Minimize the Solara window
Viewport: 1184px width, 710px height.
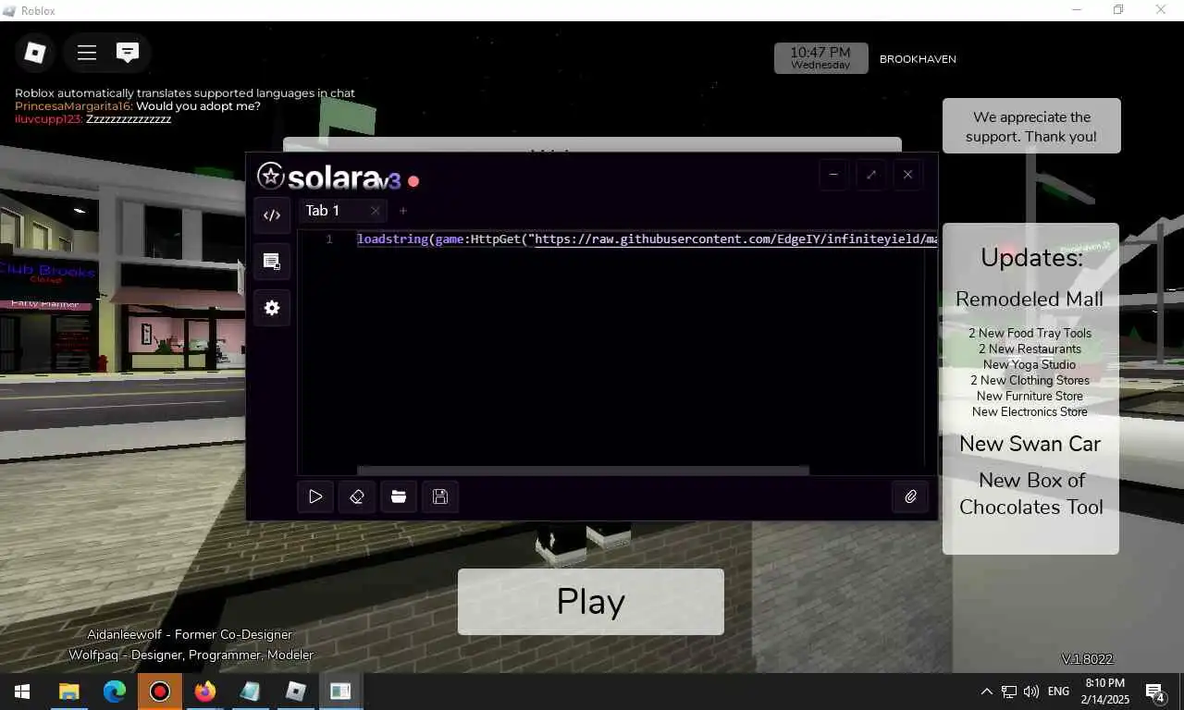coord(833,175)
